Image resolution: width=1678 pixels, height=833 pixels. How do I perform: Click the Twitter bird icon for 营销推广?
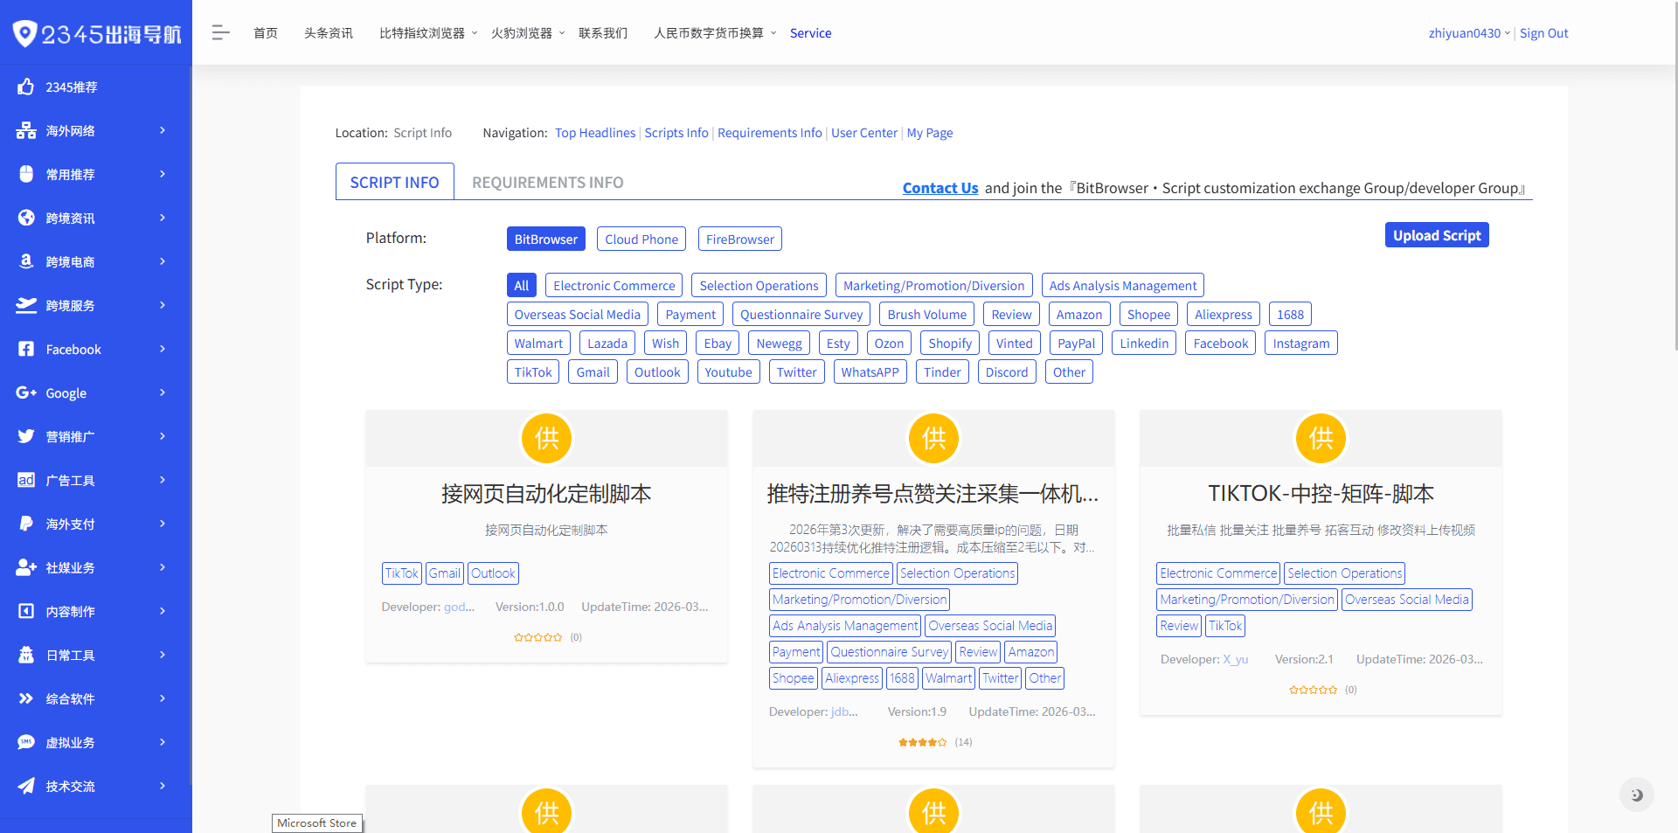26,436
